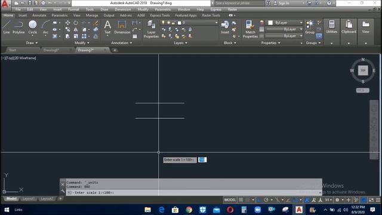This screenshot has height=215, width=382.
Task: Open the Express menu
Action: (x=216, y=10)
